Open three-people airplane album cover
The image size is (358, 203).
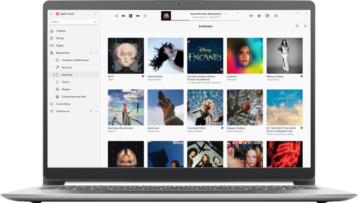[205, 154]
